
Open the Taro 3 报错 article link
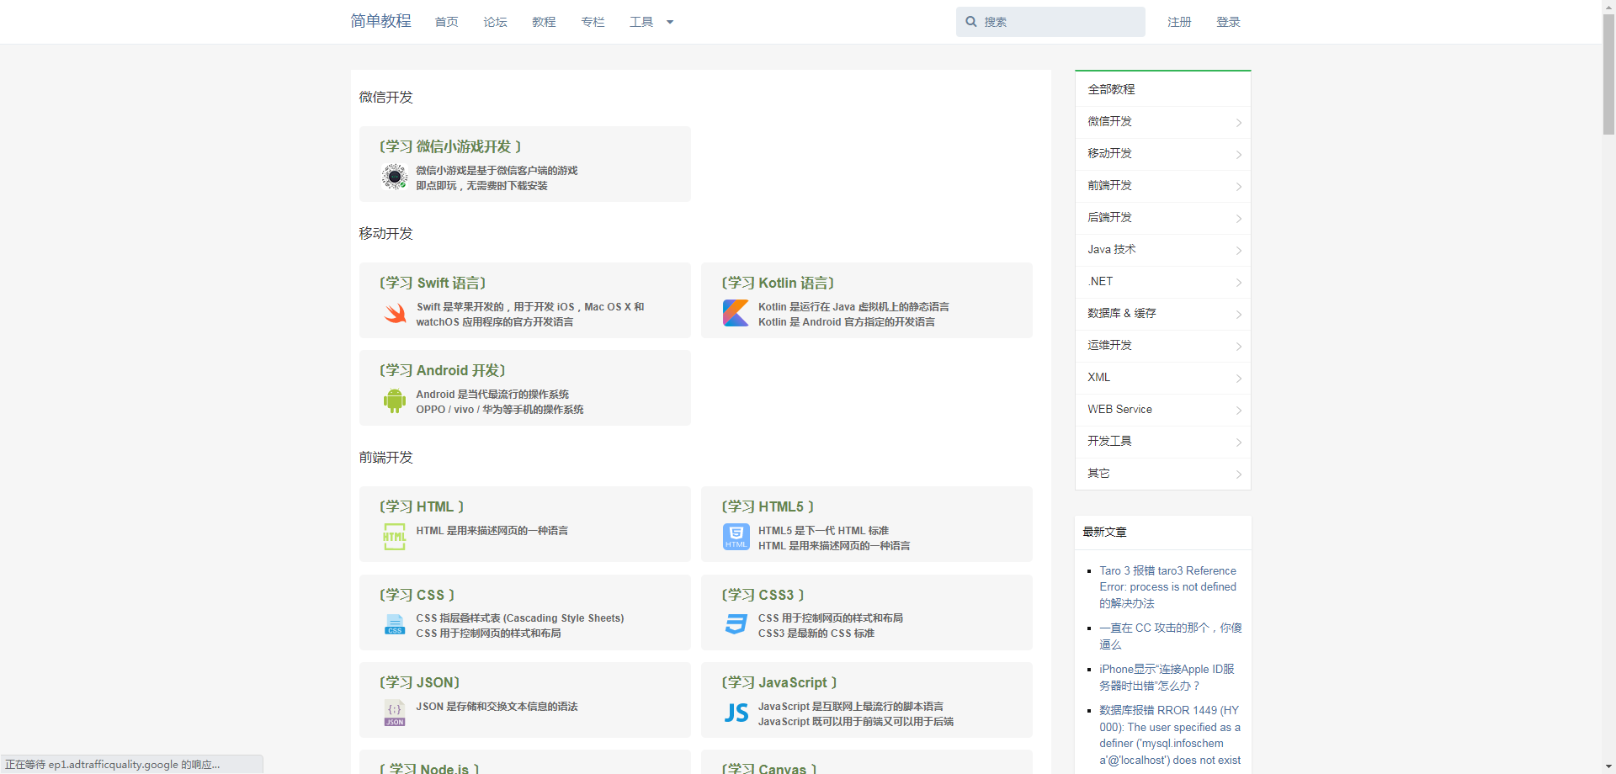(1167, 586)
